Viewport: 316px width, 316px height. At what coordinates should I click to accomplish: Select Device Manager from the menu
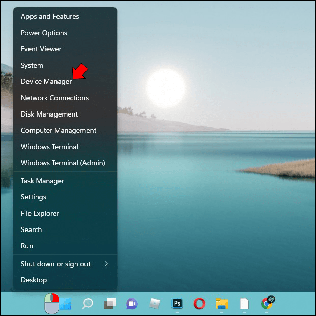tap(46, 81)
